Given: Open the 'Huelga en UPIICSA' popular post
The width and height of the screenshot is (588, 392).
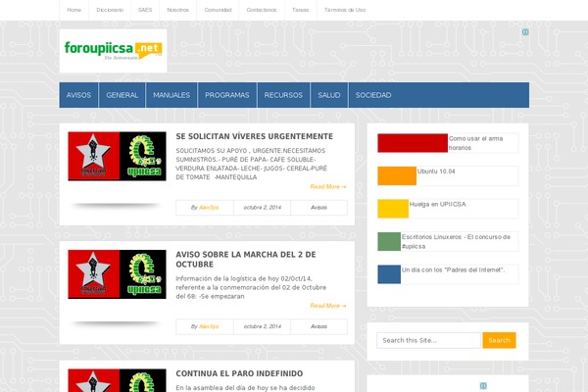Looking at the screenshot, I should tap(437, 205).
